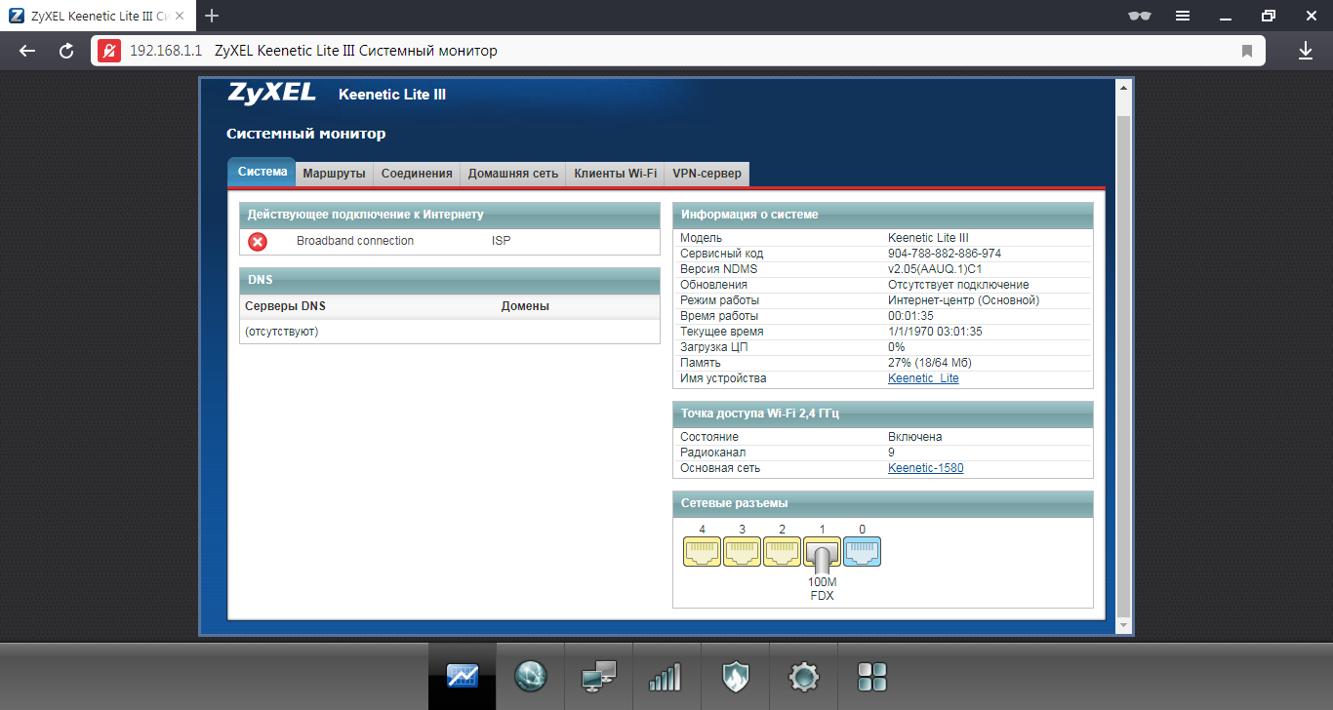This screenshot has height=710, width=1333.
Task: Select the VPN-сервер tab
Action: coord(707,174)
